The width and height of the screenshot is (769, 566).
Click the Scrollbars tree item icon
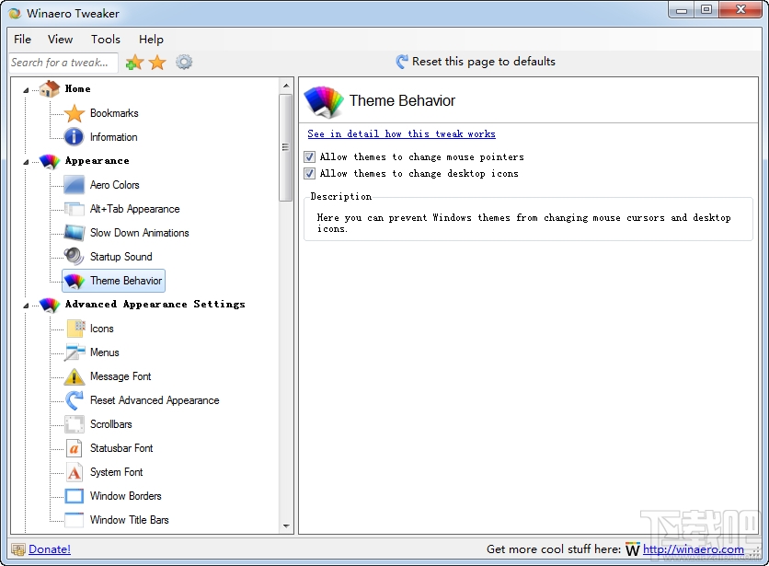(x=75, y=424)
